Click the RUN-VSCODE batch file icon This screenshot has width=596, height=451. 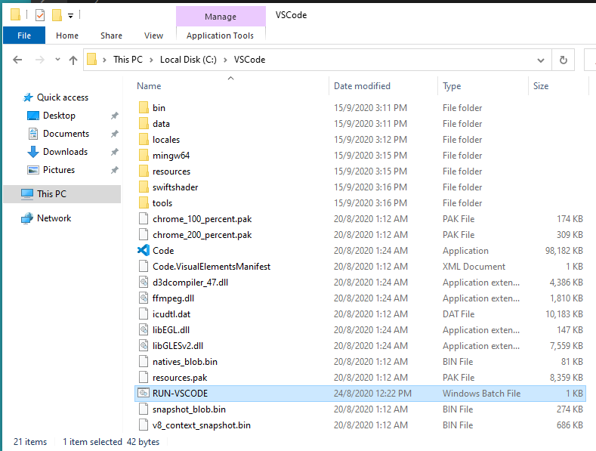(144, 394)
